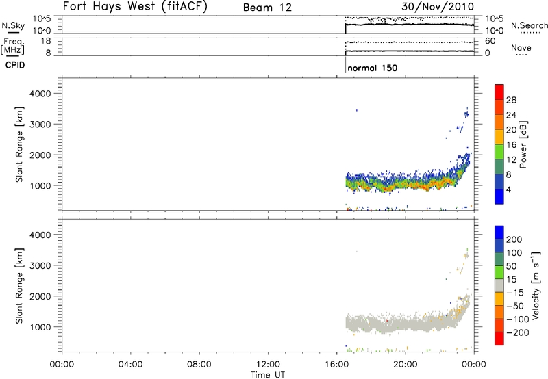Click the '16:00' time axis tick label

336,365
